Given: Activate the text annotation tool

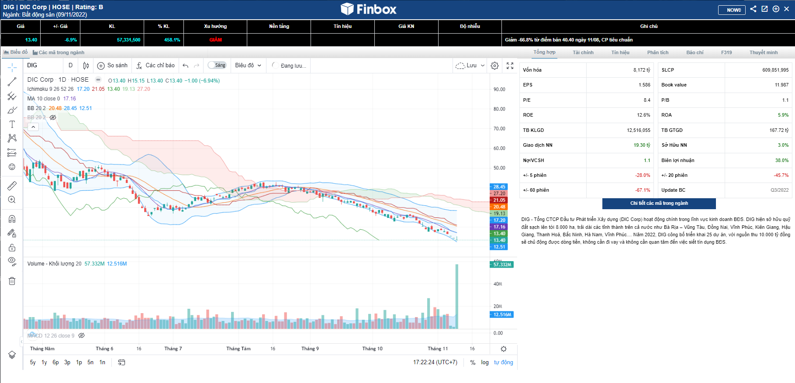Looking at the screenshot, I should pyautogui.click(x=12, y=124).
